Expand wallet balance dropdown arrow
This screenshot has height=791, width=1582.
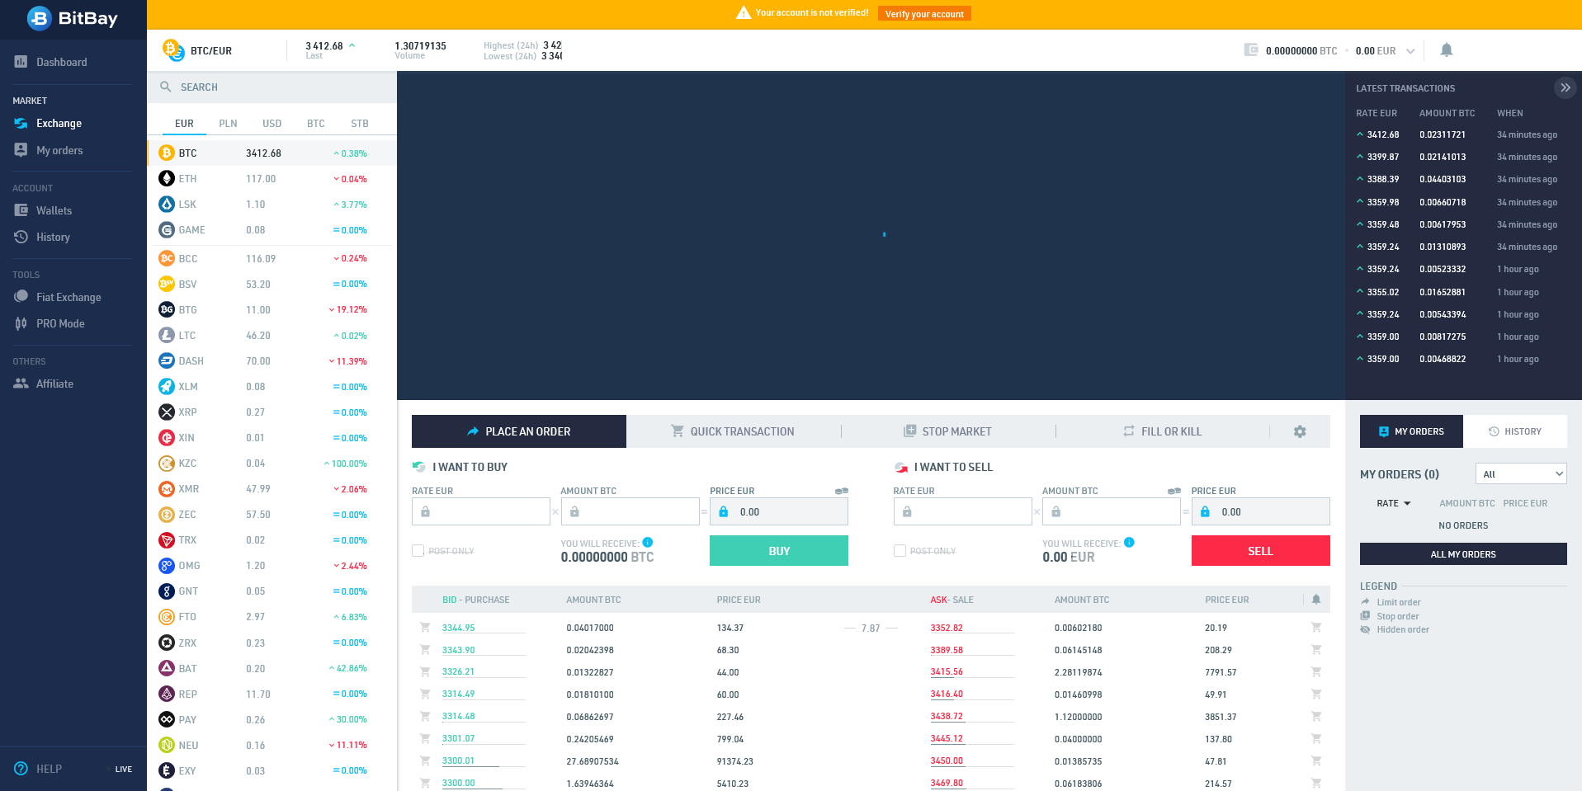pos(1410,51)
